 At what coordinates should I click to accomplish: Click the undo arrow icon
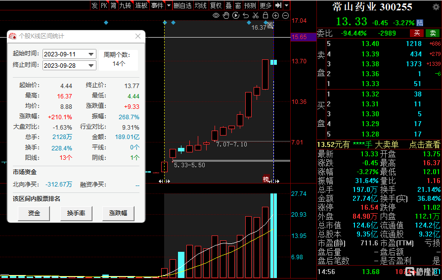(x=246, y=15)
